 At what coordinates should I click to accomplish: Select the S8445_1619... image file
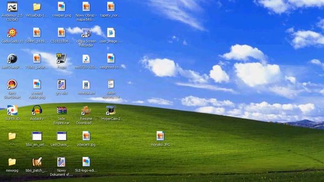point(37,33)
